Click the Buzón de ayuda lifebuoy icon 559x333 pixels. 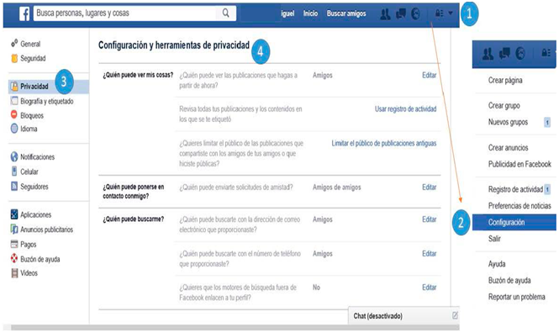coord(14,258)
